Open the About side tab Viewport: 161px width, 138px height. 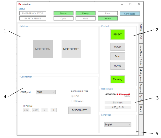click(141, 109)
